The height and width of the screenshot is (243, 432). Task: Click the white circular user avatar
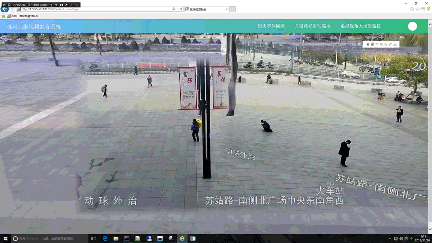412,26
